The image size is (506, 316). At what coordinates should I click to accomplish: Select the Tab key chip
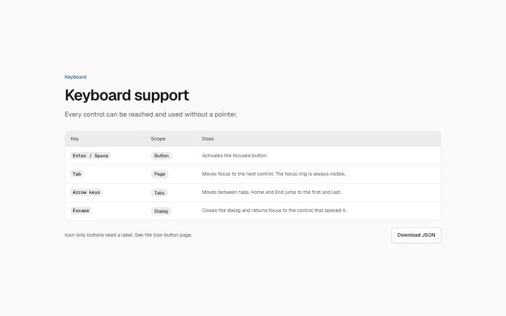click(x=77, y=174)
